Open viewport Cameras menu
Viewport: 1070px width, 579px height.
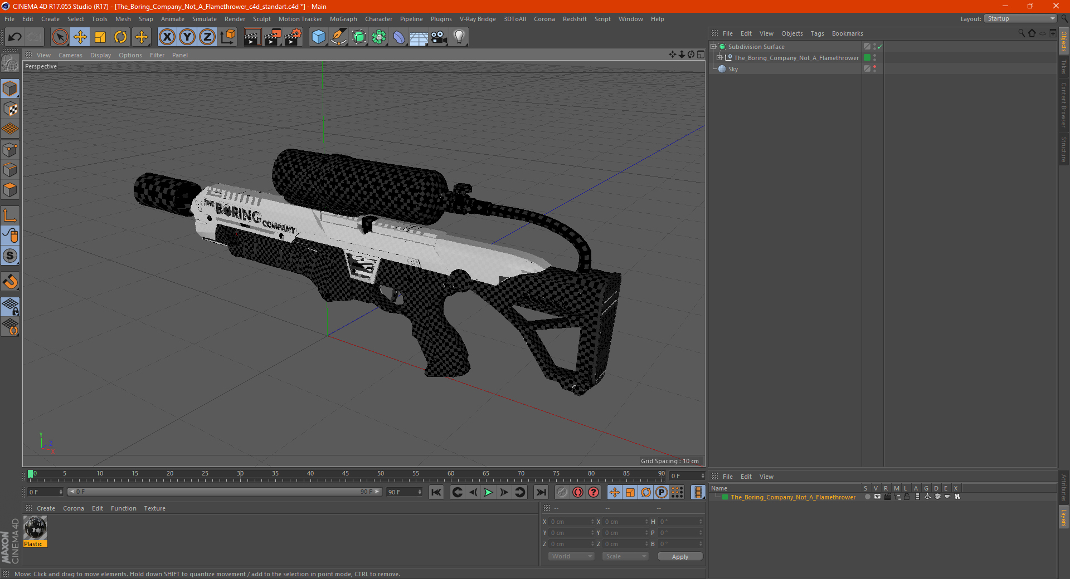pos(70,55)
